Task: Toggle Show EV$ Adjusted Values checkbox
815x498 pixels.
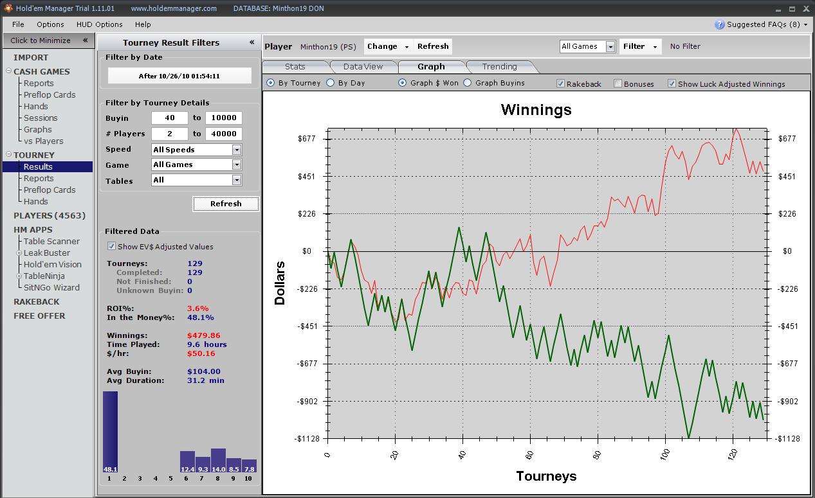Action: click(x=111, y=246)
